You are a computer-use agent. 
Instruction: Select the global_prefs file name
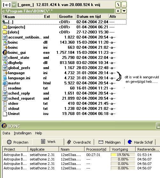[19, 68]
